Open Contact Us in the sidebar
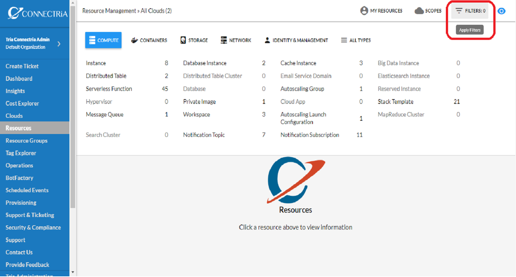Screen dimensions: 516x277 [19, 252]
